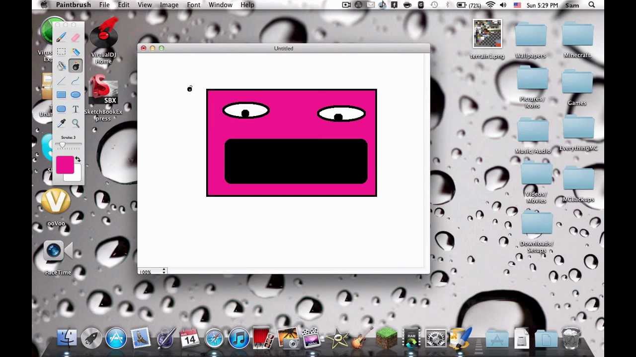Click the Untitled window title bar
This screenshot has width=636, height=357.
(284, 48)
